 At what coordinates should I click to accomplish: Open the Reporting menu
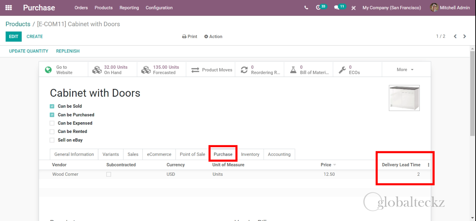129,8
